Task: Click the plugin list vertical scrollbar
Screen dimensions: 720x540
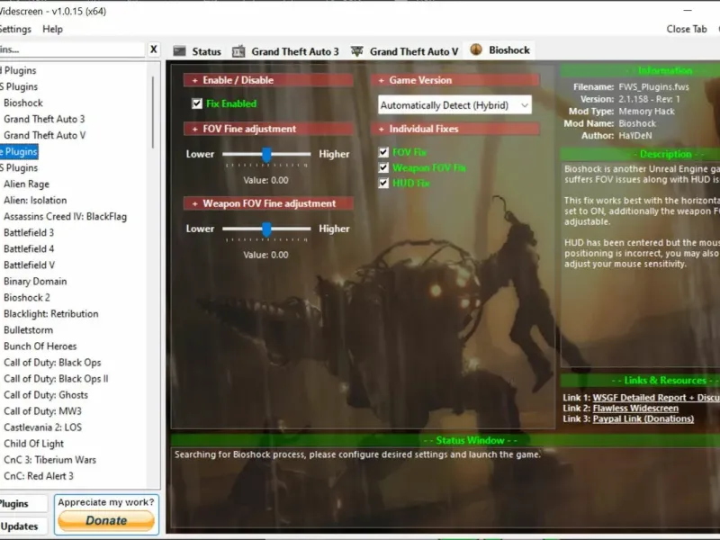Action: (152, 112)
